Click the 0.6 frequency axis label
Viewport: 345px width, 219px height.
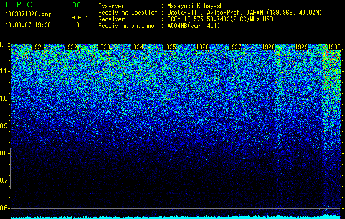[x=4, y=208]
